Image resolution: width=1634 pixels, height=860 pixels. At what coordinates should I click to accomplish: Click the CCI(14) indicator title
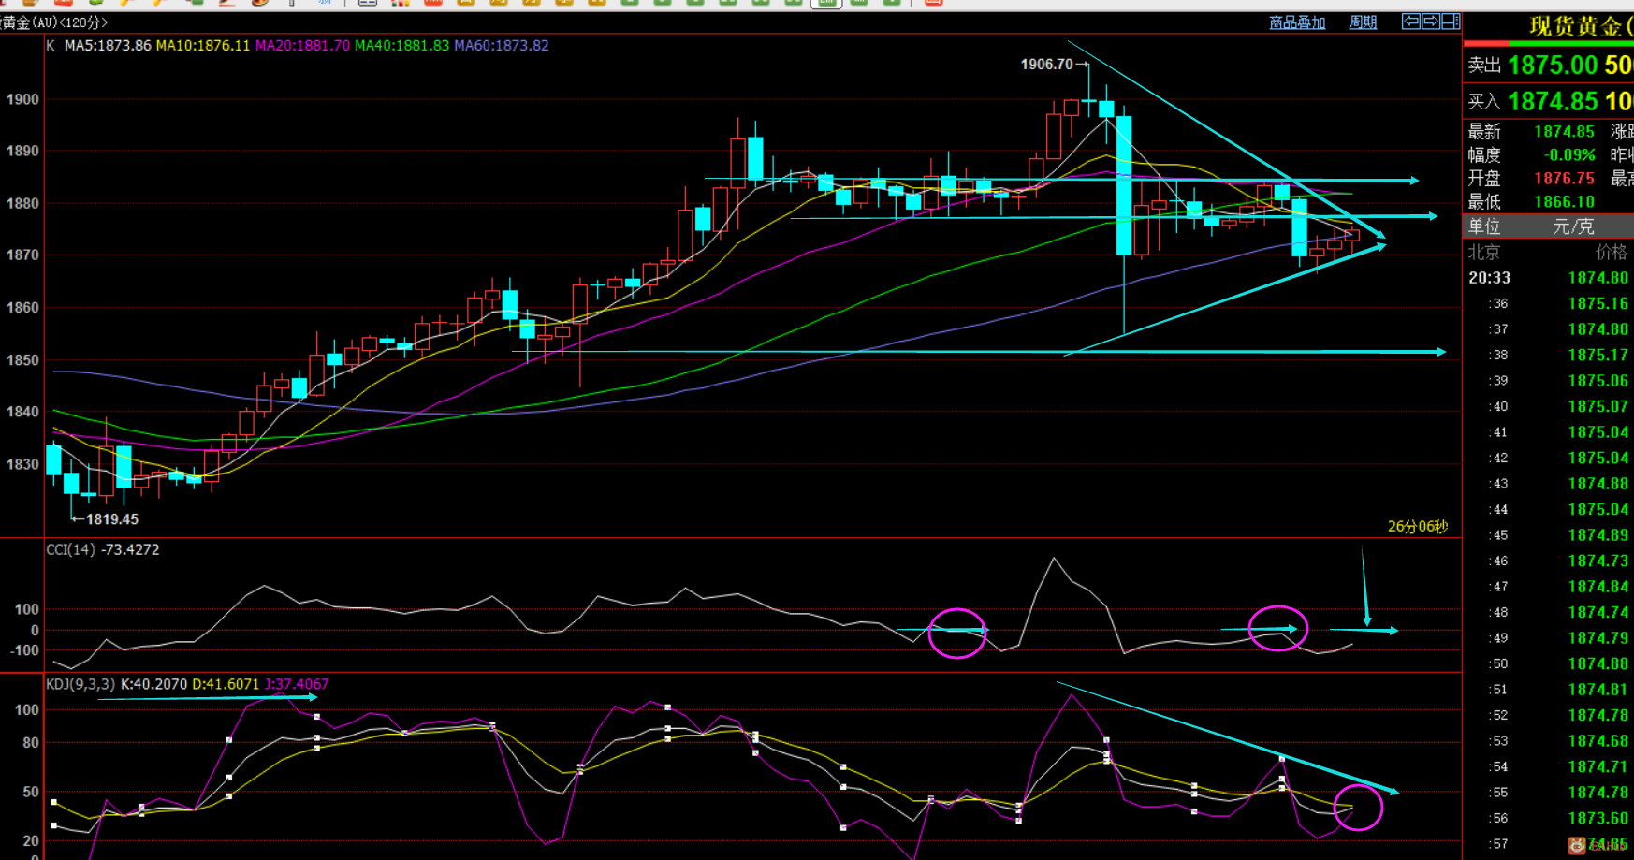71,549
